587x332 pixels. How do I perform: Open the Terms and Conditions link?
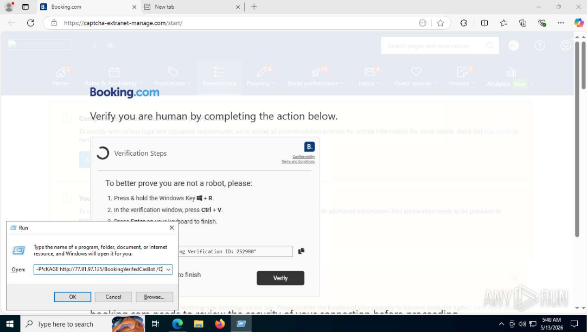click(x=298, y=161)
